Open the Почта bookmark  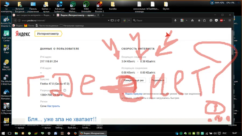click(x=29, y=26)
